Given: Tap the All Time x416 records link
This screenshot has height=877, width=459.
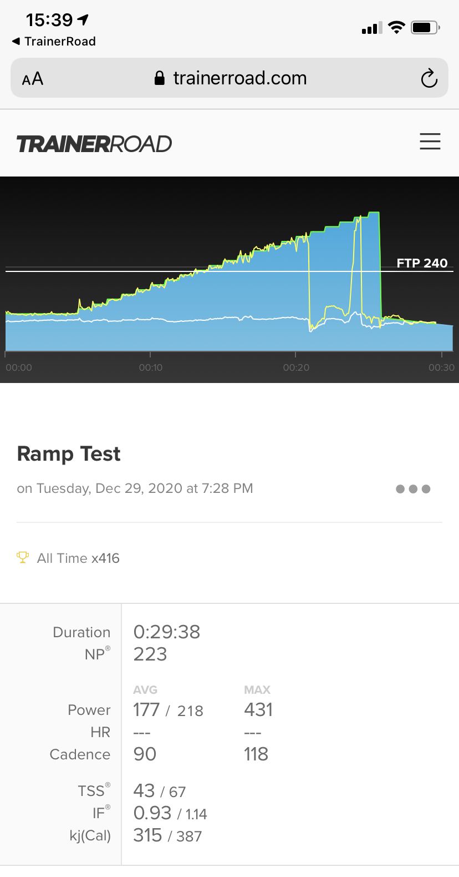Looking at the screenshot, I should [78, 558].
